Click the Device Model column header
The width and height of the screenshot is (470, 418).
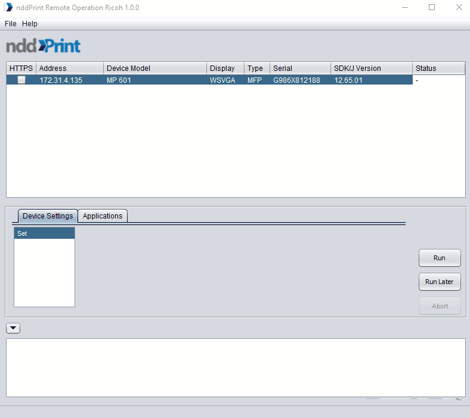[154, 68]
